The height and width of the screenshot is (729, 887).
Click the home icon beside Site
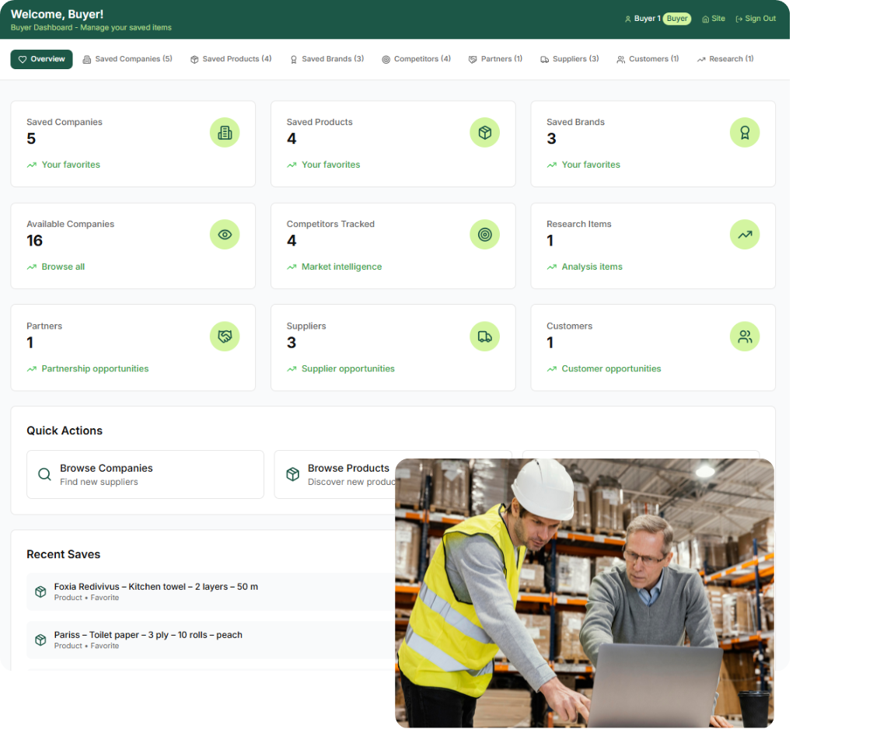click(705, 19)
